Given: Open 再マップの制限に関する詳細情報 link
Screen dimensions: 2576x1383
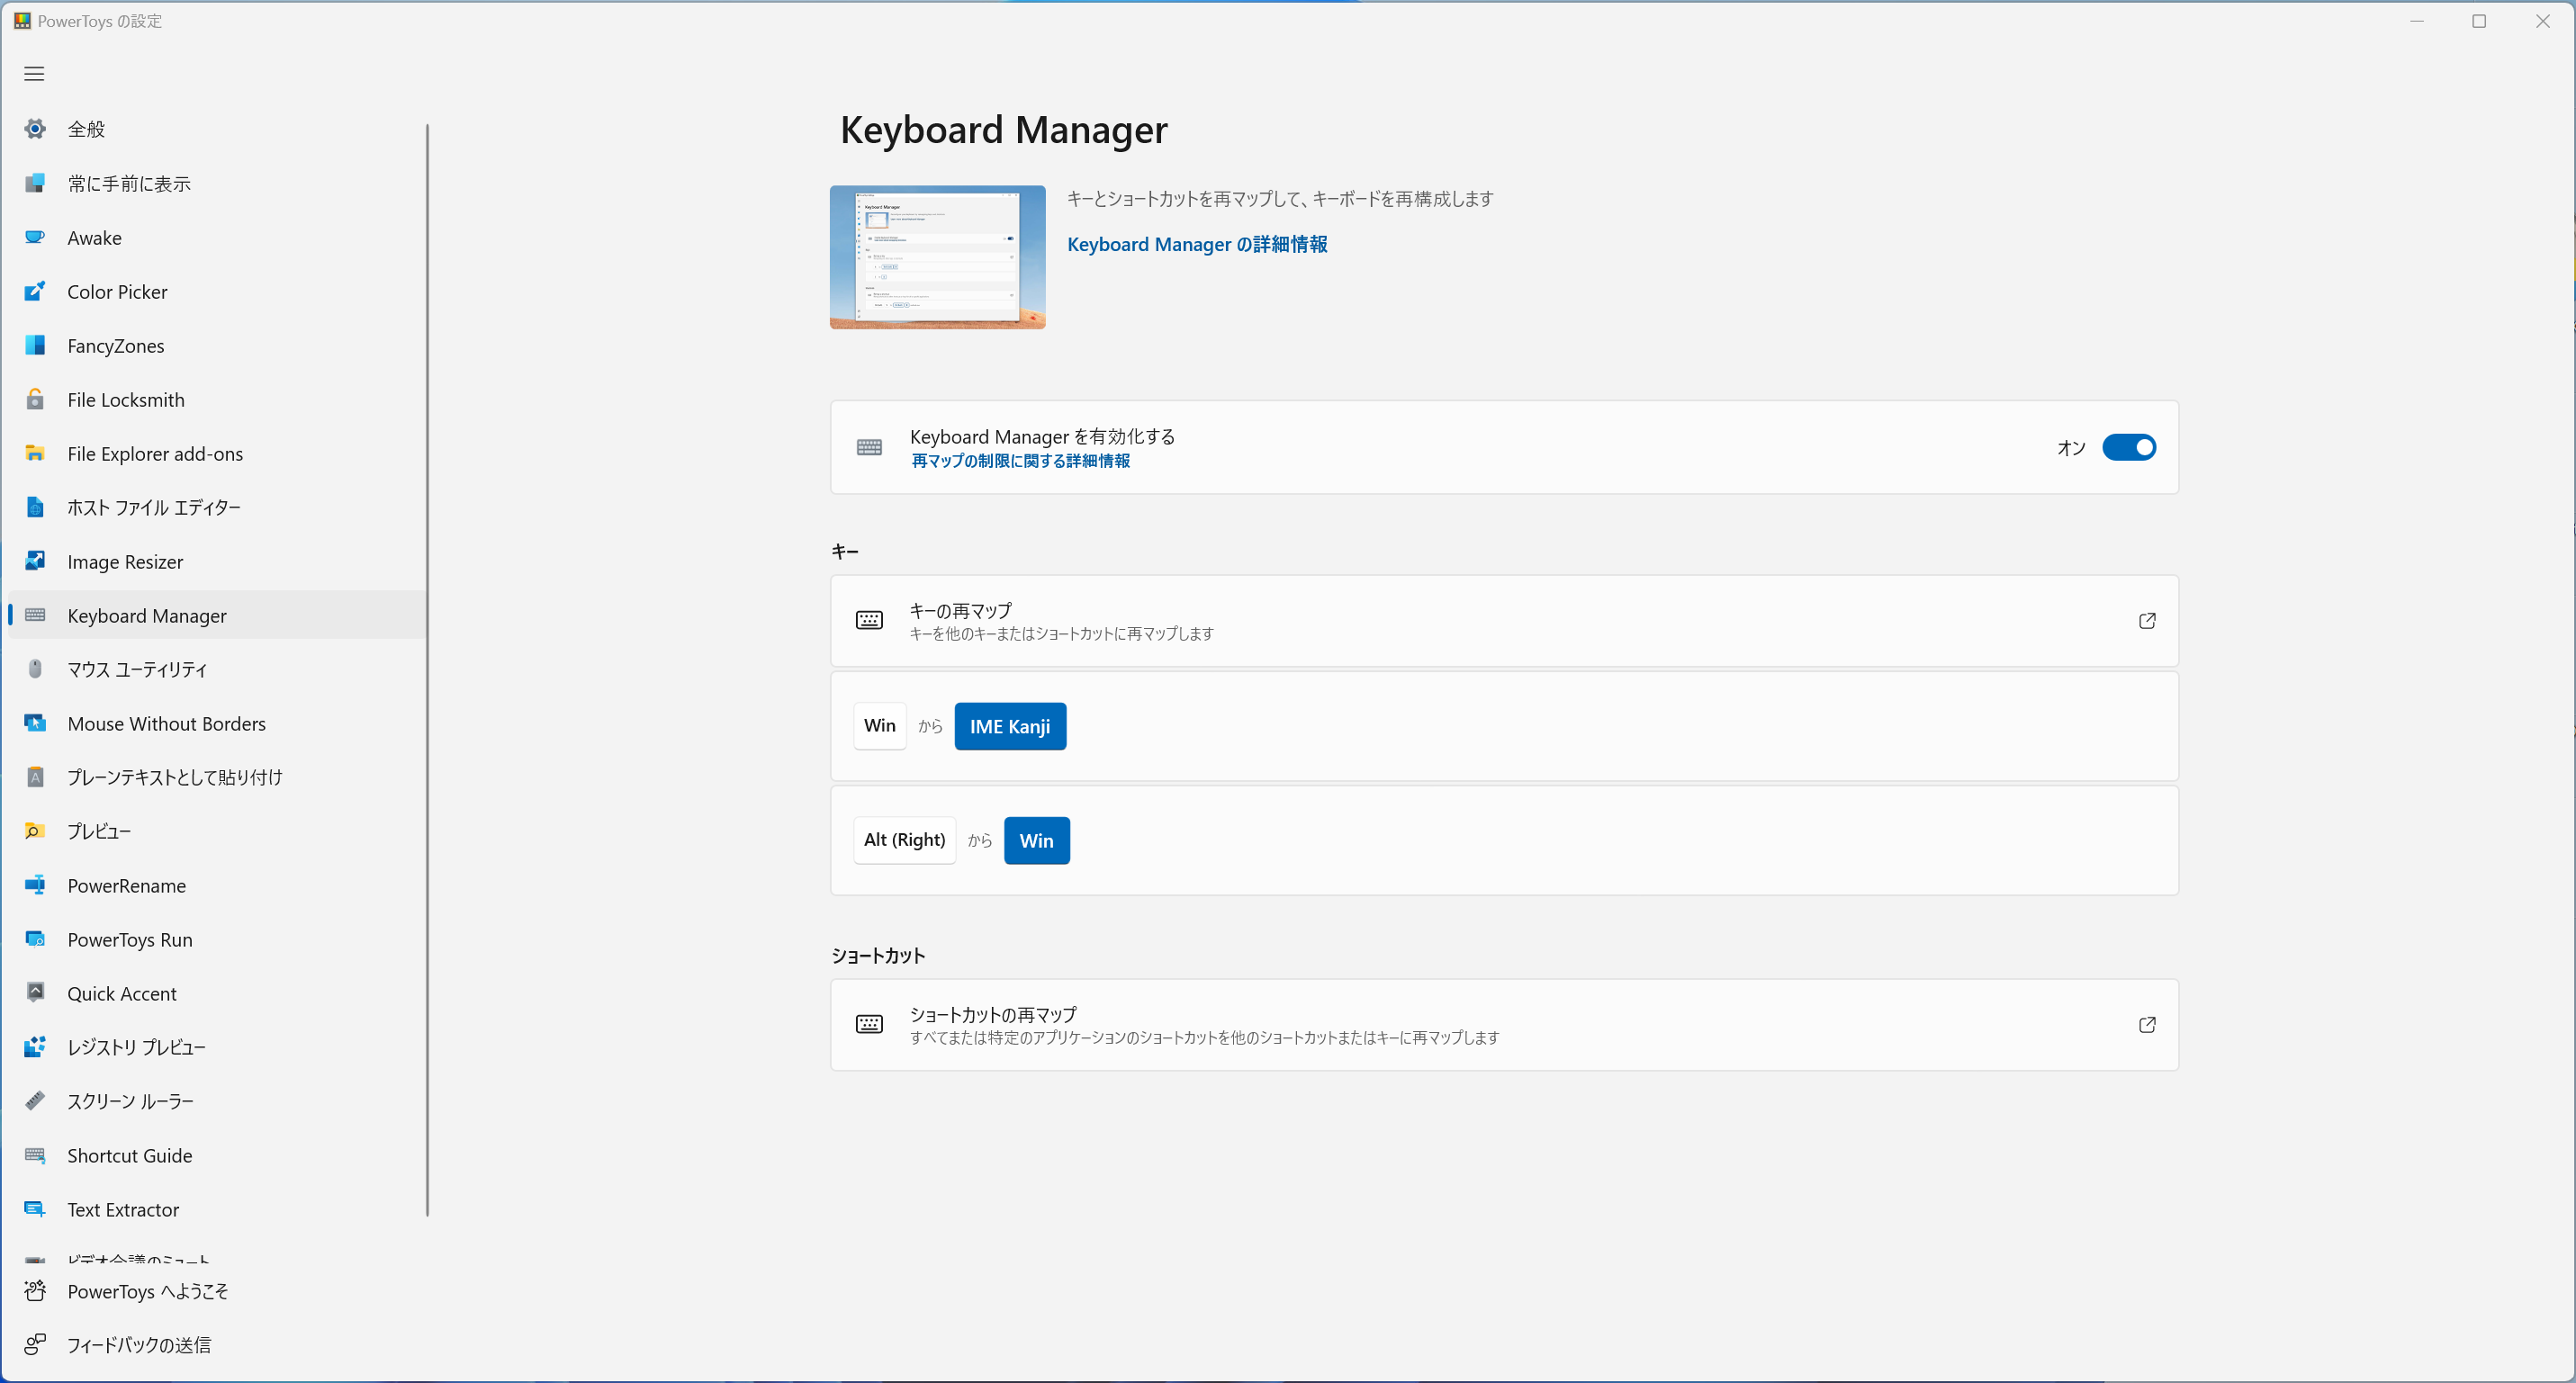Looking at the screenshot, I should click(x=1020, y=461).
